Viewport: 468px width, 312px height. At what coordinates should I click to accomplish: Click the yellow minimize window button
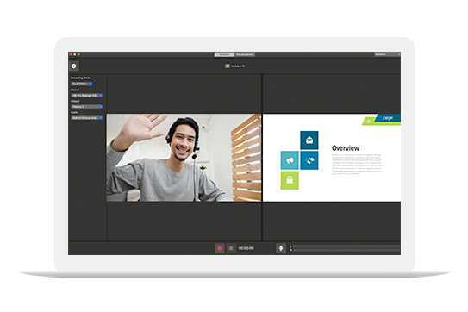click(75, 54)
